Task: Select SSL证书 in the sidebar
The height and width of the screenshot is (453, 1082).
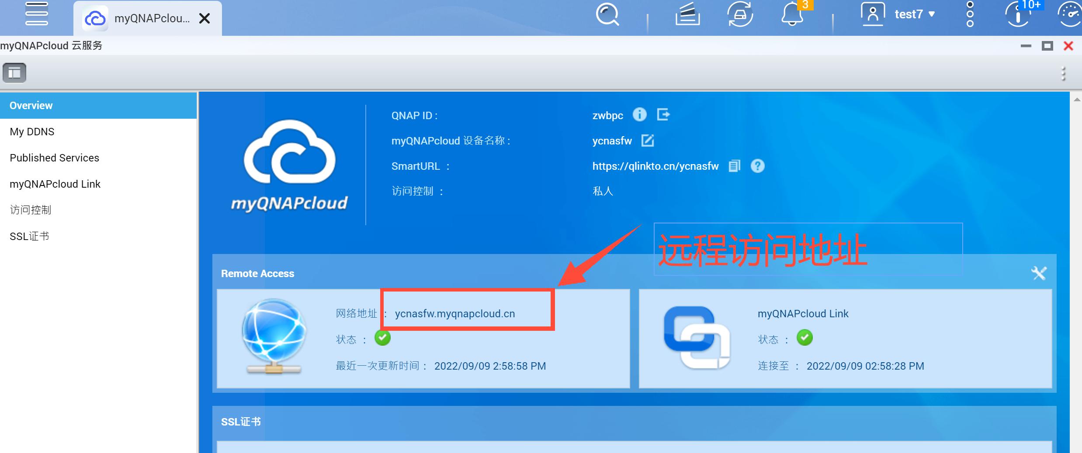Action: pyautogui.click(x=29, y=236)
